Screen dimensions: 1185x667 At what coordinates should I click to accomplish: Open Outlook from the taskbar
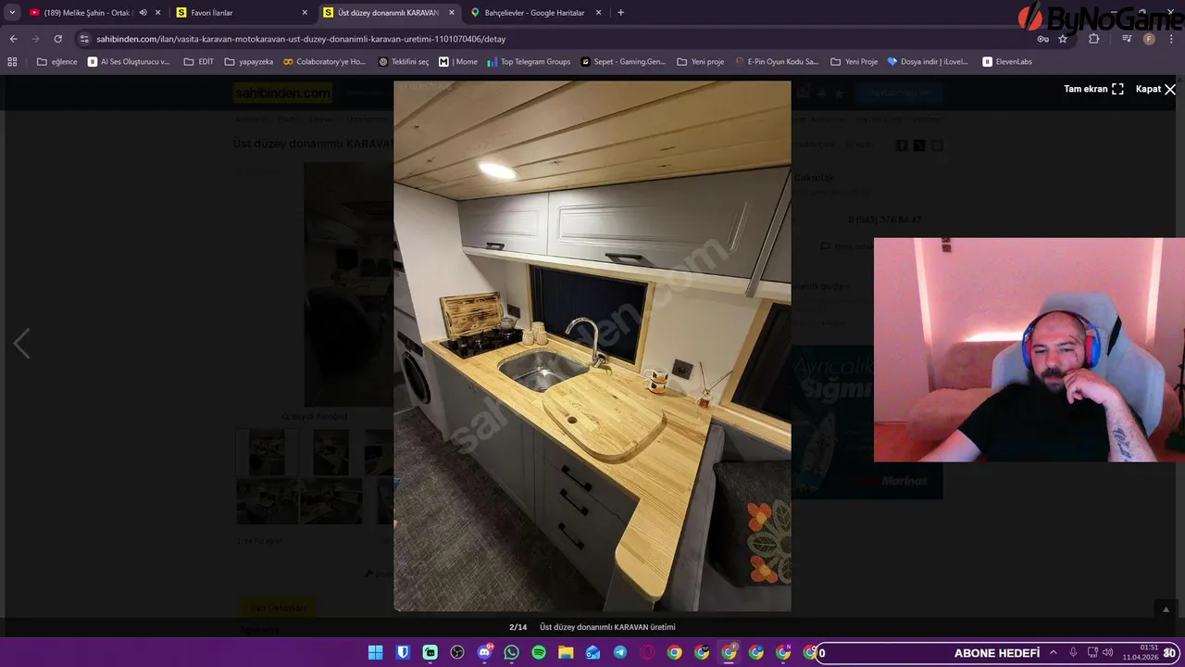pos(593,652)
